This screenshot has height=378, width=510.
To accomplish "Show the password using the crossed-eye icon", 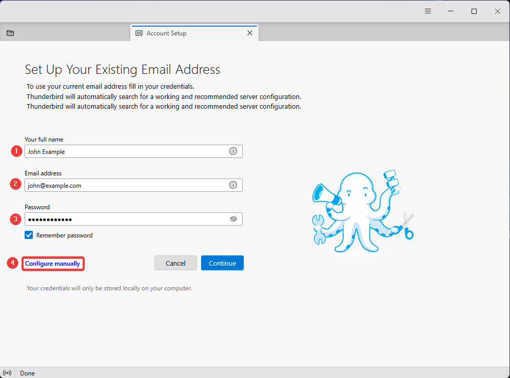I will 233,219.
